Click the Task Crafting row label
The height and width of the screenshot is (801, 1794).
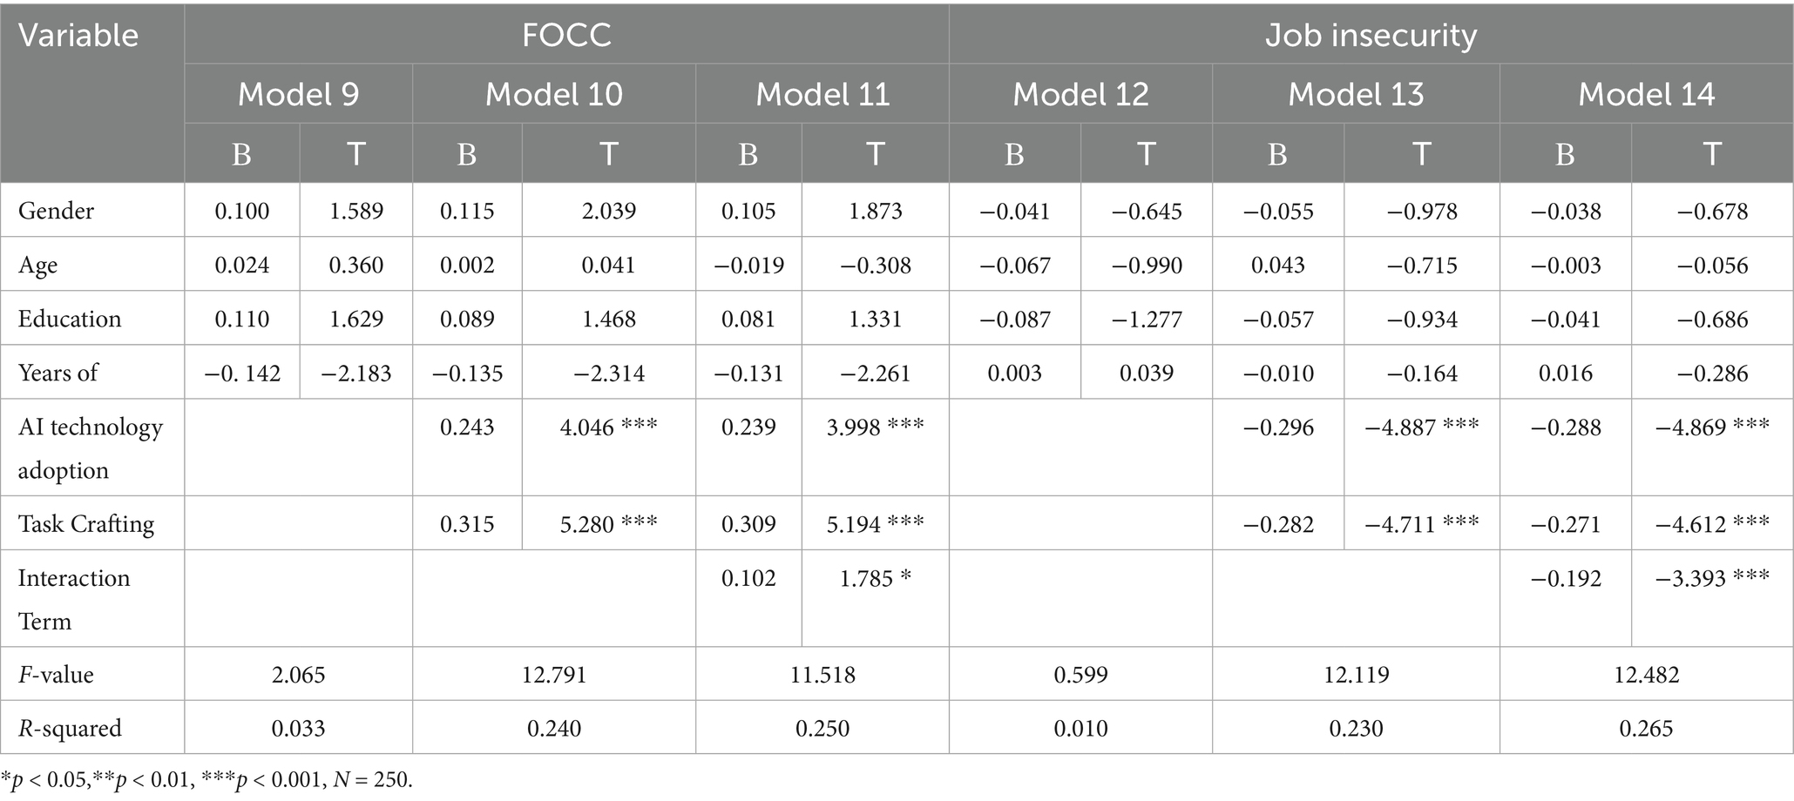tap(86, 524)
